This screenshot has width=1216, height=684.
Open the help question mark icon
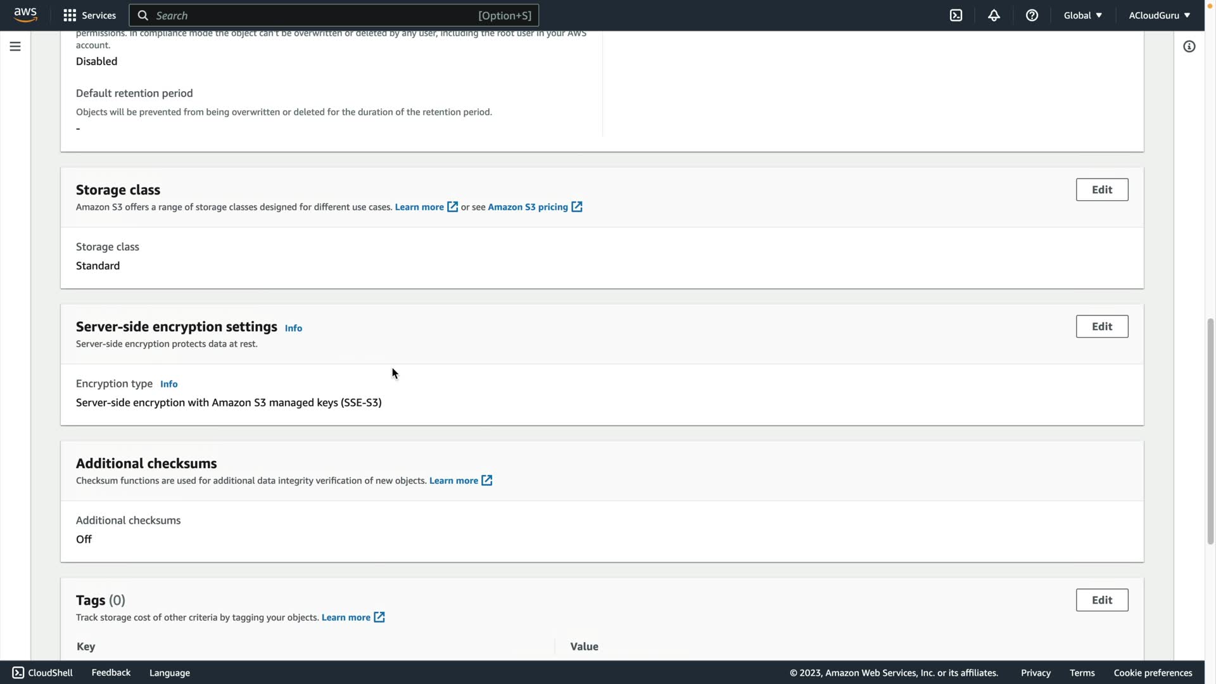pos(1032,15)
